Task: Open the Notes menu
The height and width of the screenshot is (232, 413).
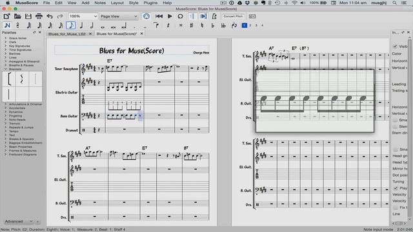Action: pyautogui.click(x=100, y=3)
